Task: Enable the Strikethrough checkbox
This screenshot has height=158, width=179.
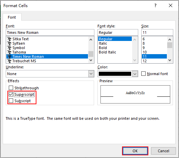Action: [x=11, y=88]
